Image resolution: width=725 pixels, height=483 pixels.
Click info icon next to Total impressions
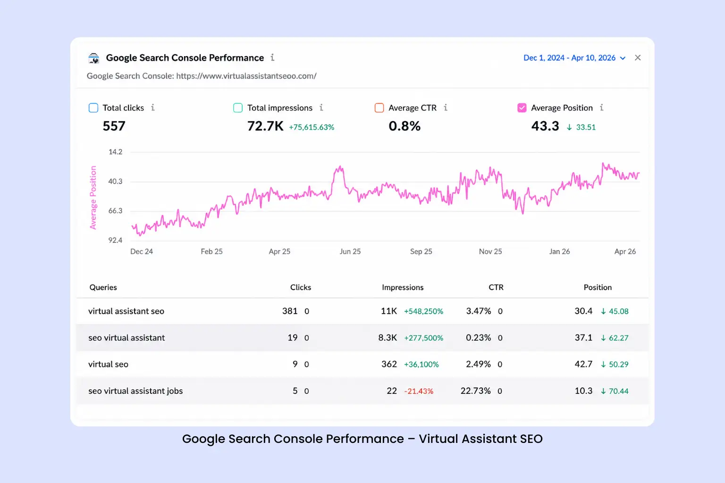321,108
